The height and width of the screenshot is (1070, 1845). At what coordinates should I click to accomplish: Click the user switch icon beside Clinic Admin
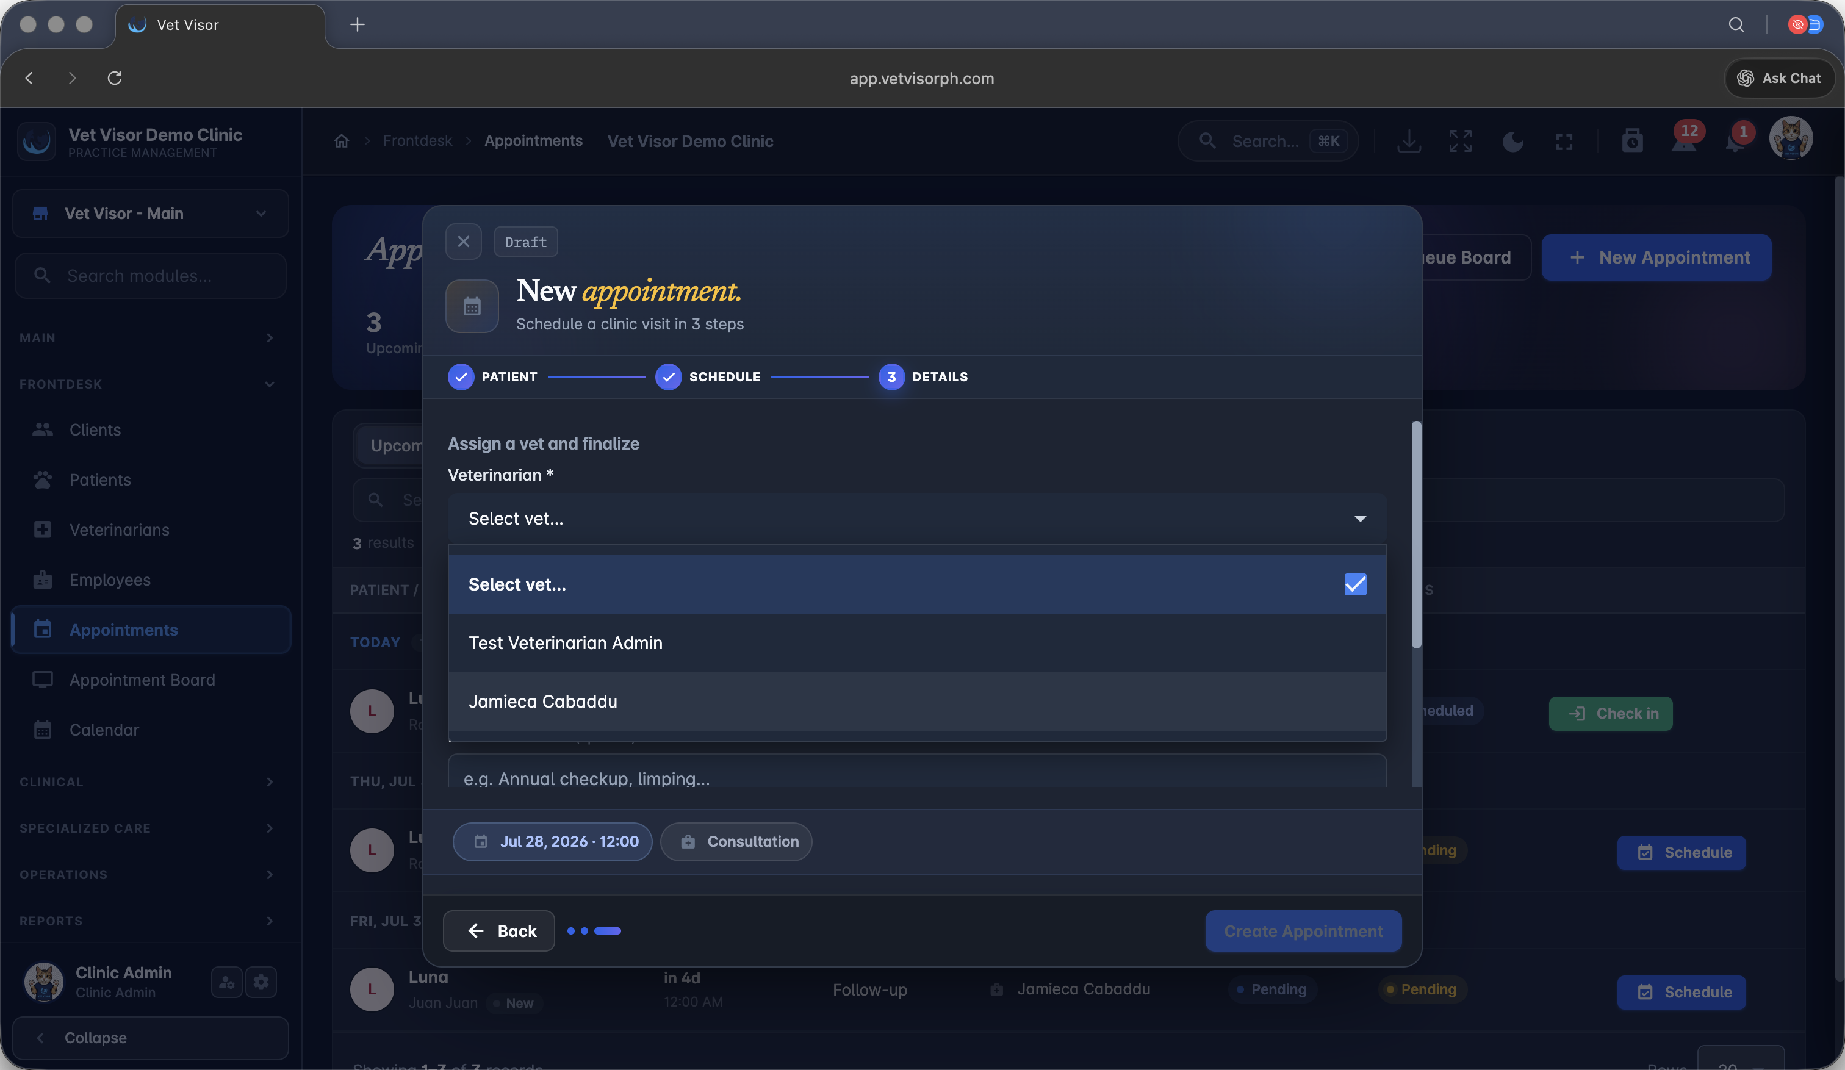click(227, 982)
